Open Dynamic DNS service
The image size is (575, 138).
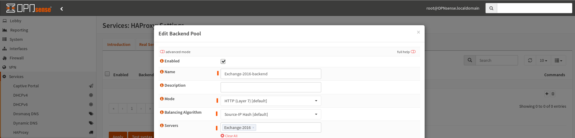click(25, 123)
